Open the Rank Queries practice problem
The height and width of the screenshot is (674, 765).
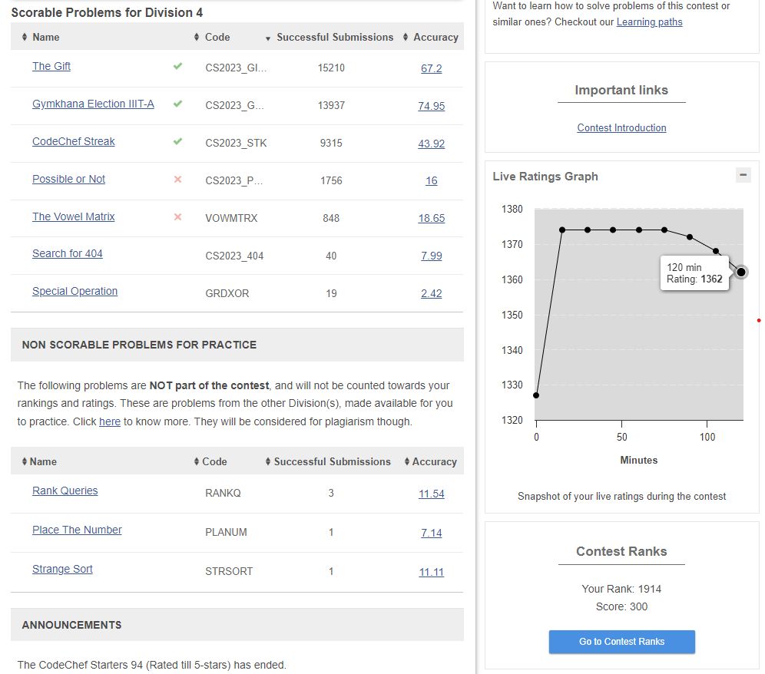point(65,491)
